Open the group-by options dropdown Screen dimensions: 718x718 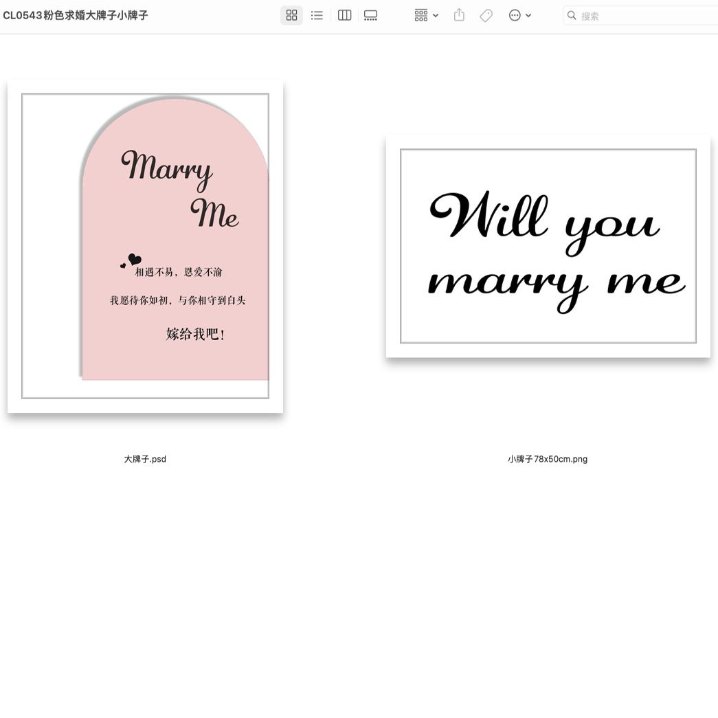[426, 15]
